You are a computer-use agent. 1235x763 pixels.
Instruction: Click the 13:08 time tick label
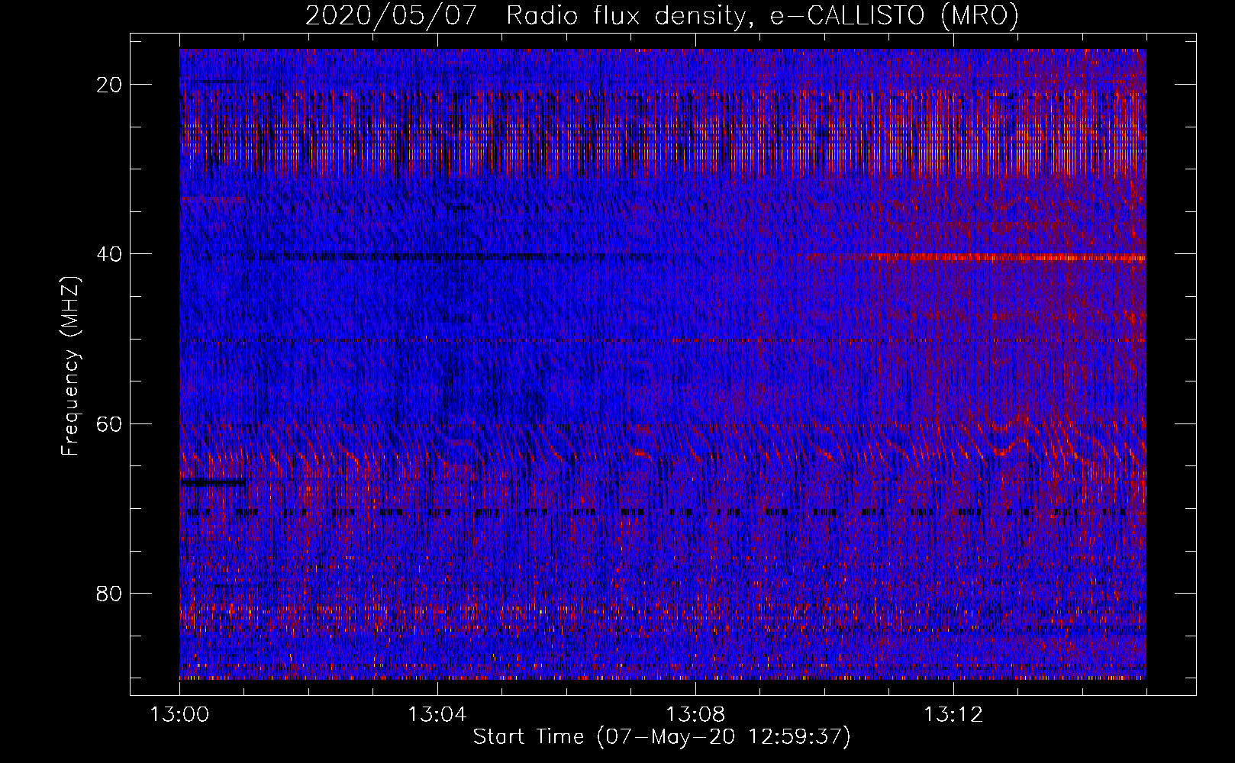point(695,715)
